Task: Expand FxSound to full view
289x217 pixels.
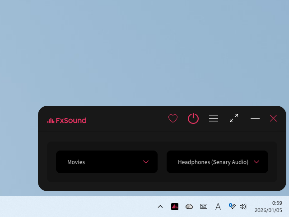Action: (234, 118)
